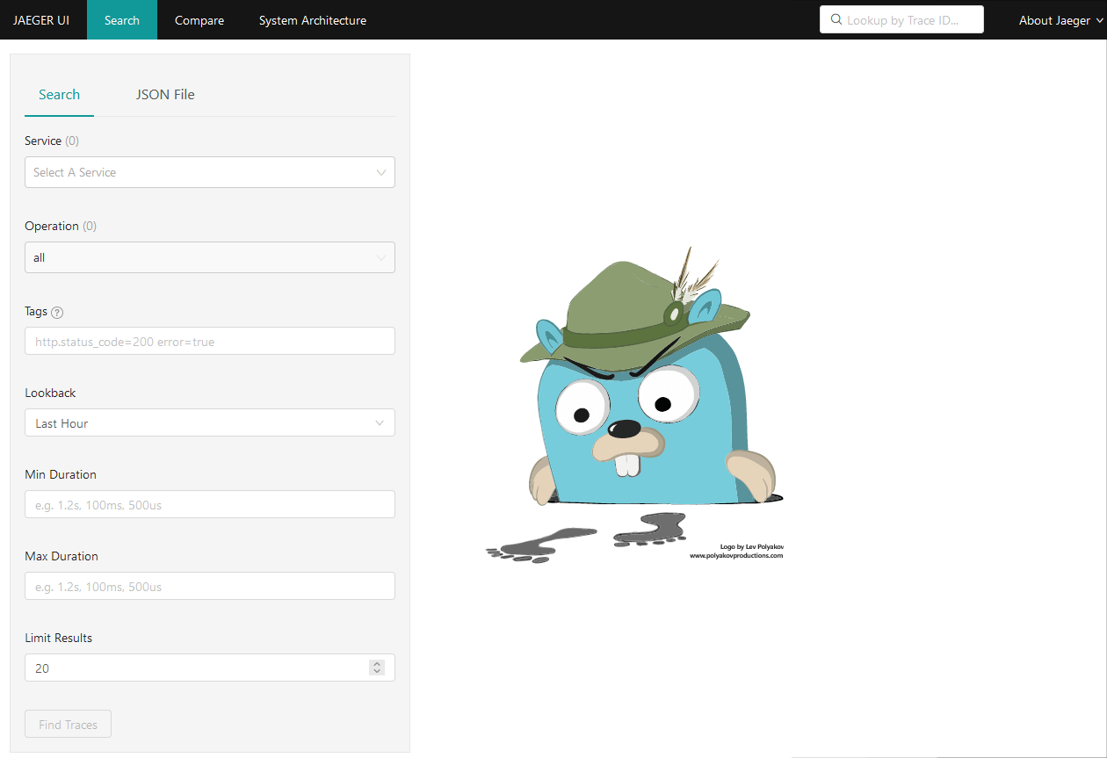Image resolution: width=1107 pixels, height=758 pixels.
Task: Select the Search tab in the form panel
Action: pos(60,95)
